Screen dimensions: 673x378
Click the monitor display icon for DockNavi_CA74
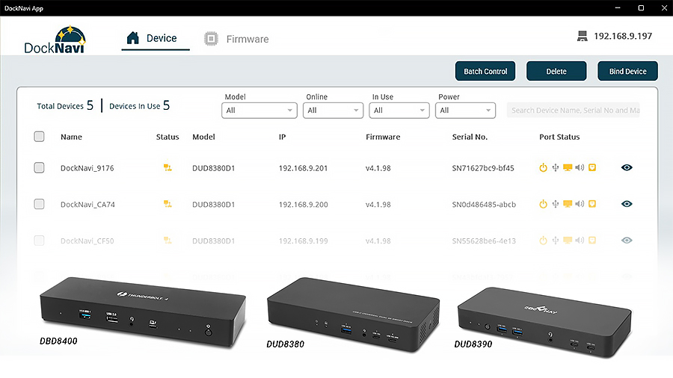[568, 204]
